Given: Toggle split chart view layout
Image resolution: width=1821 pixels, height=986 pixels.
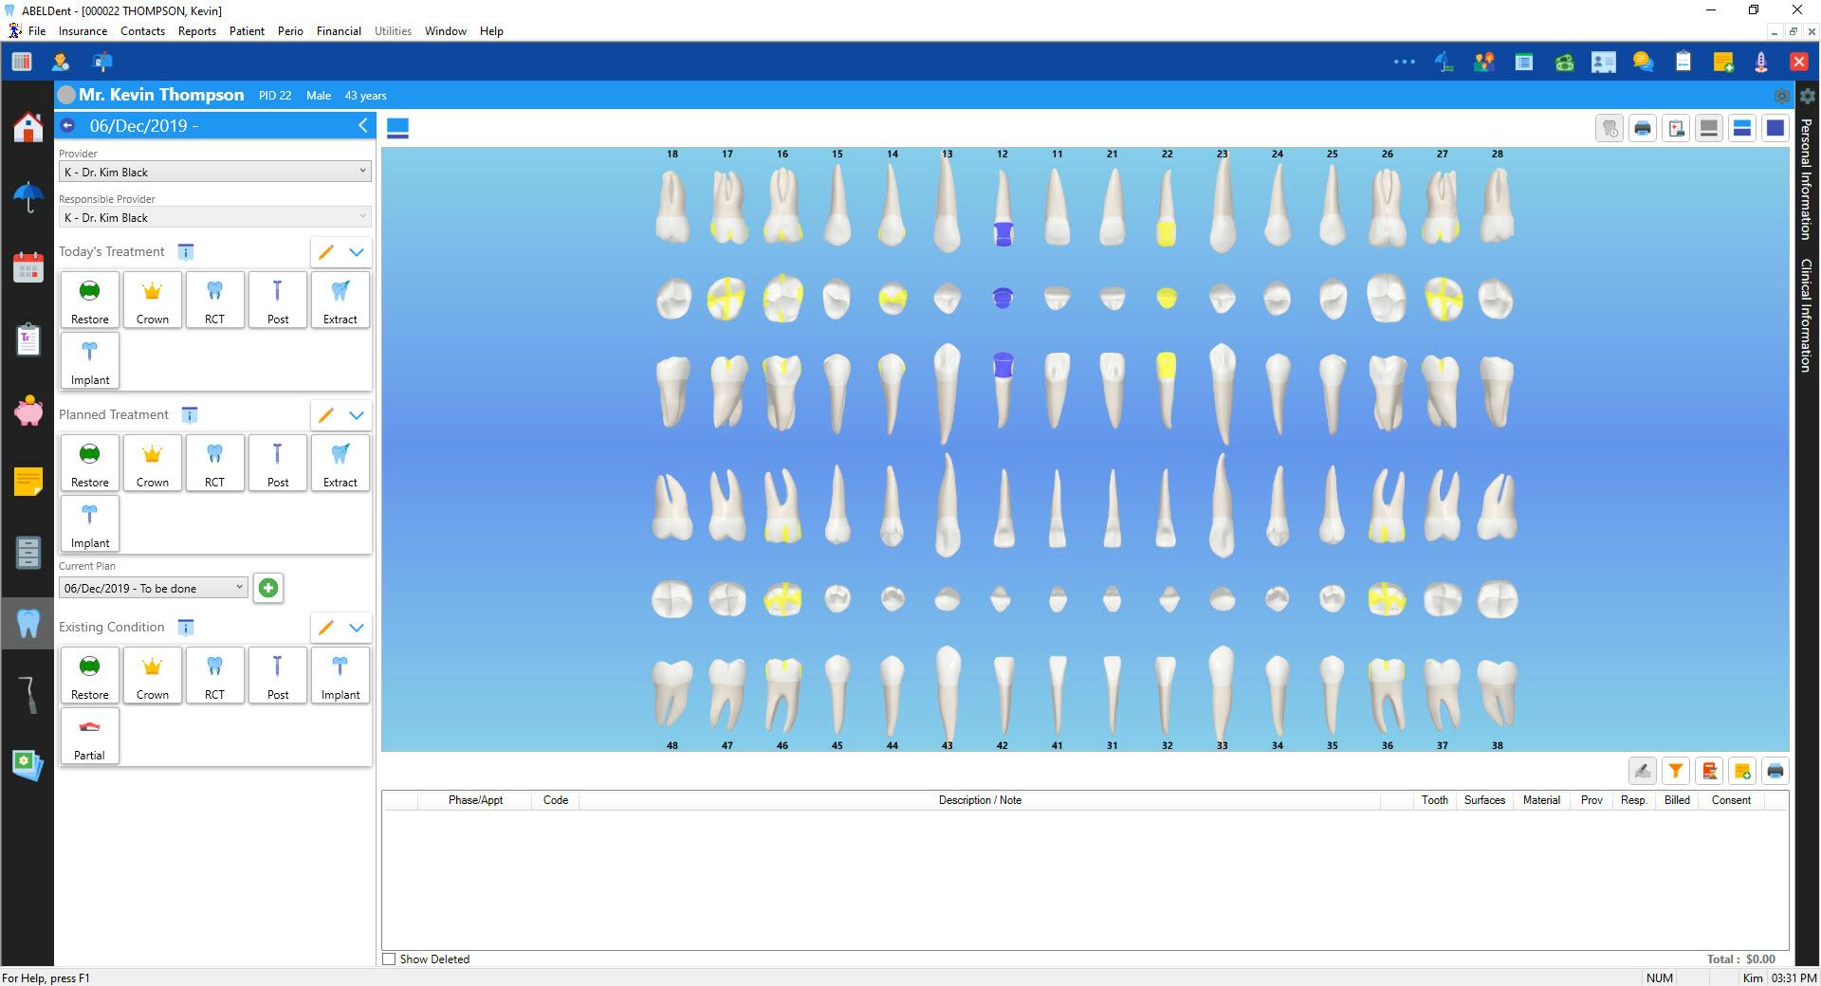Looking at the screenshot, I should click(1741, 128).
